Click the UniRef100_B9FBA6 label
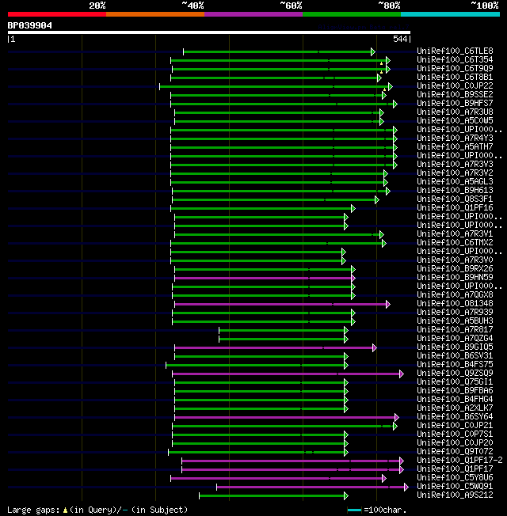This screenshot has height=516, width=507. coord(455,391)
